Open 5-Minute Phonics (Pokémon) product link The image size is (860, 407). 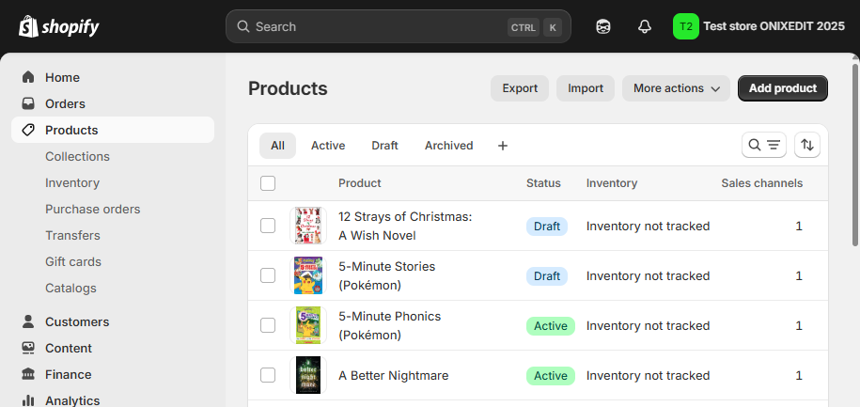pos(389,326)
